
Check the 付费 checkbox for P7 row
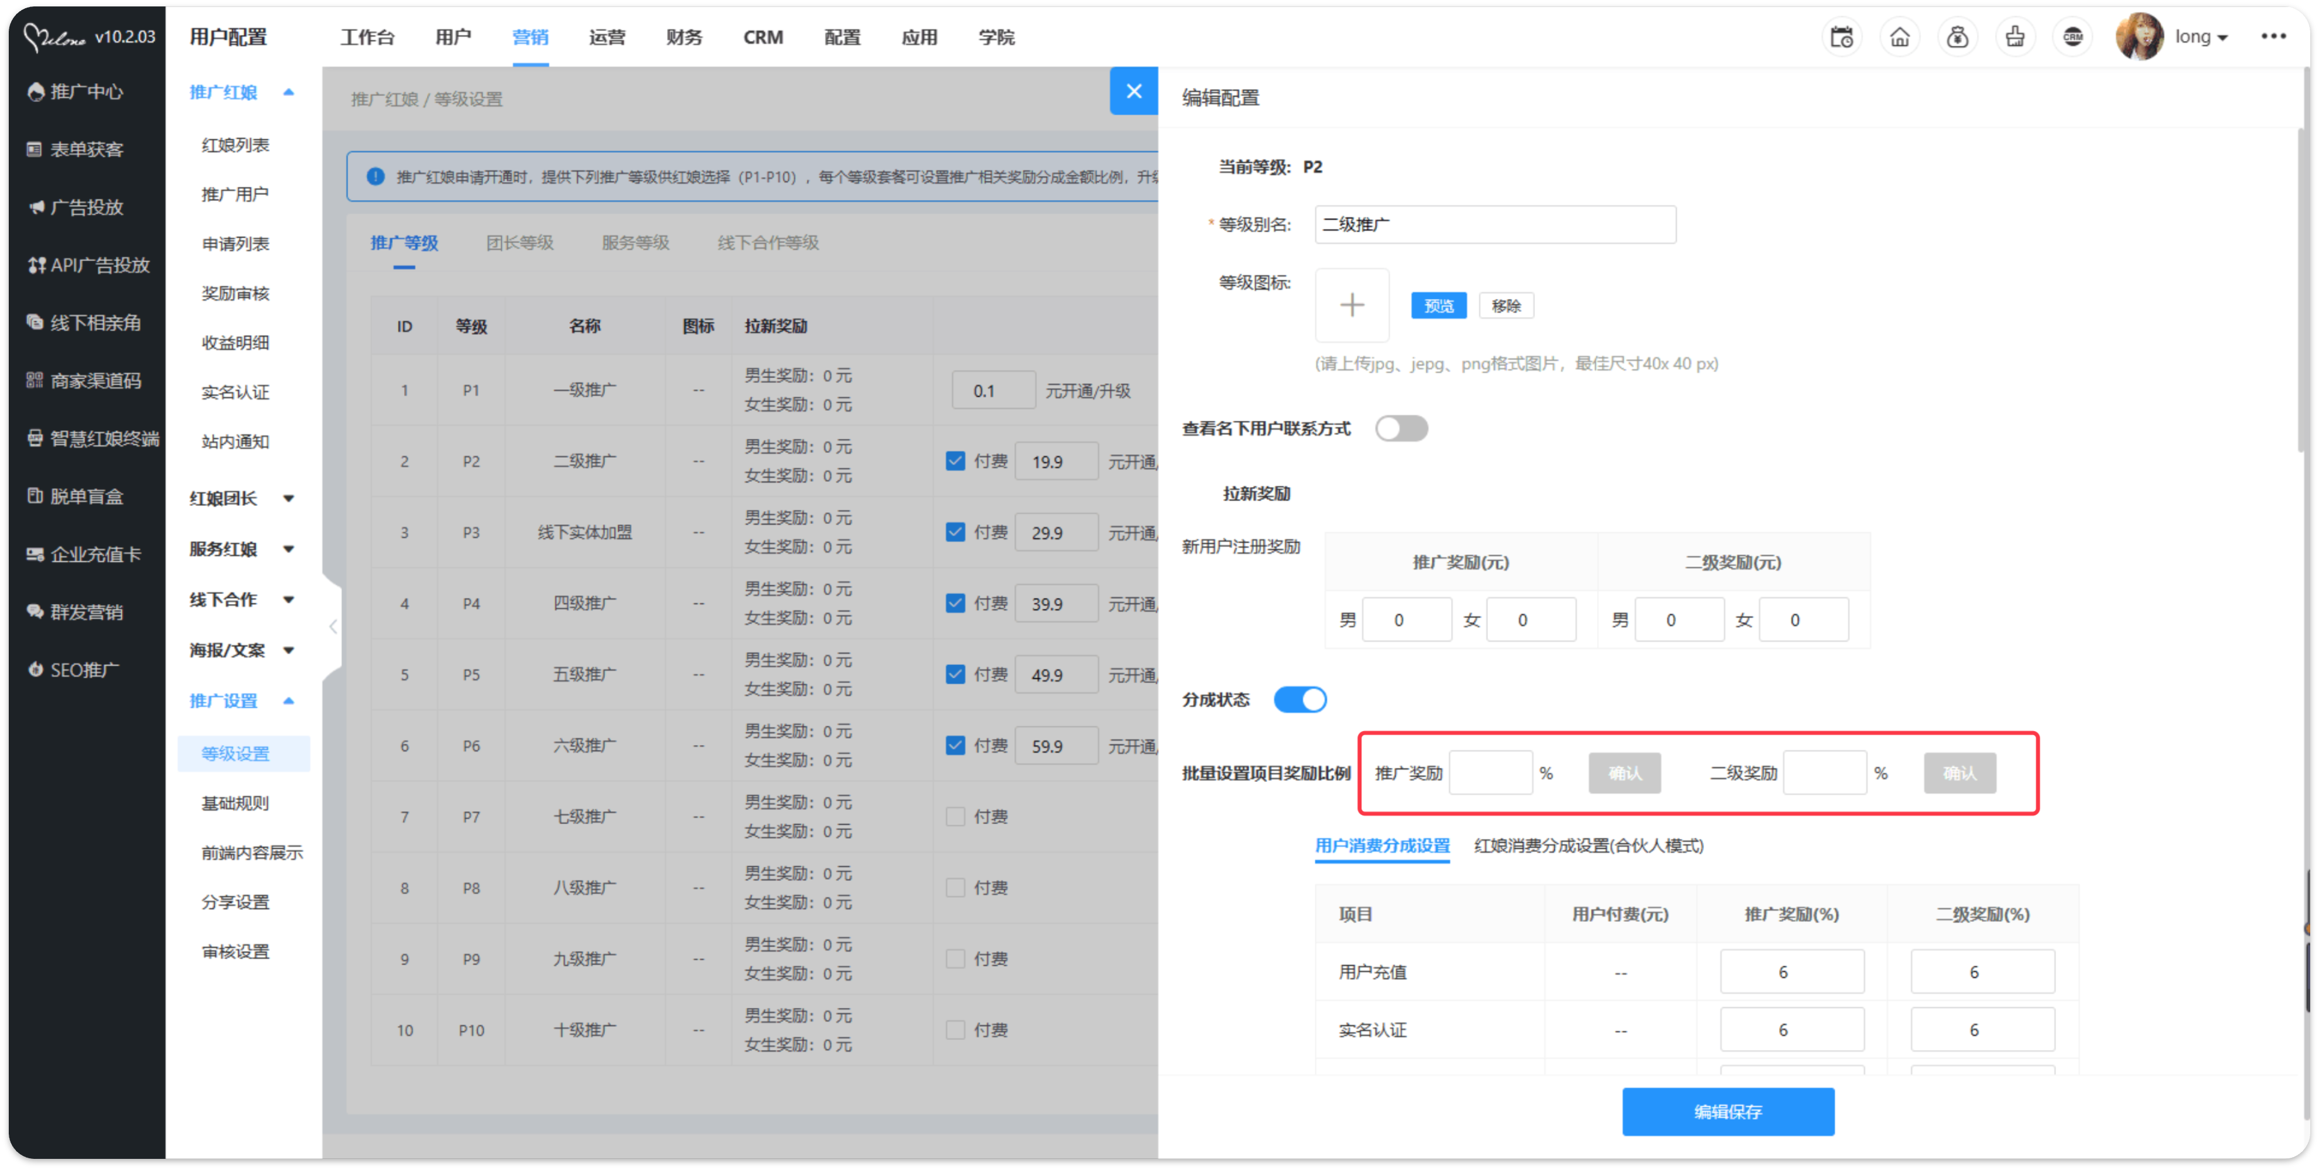click(955, 816)
